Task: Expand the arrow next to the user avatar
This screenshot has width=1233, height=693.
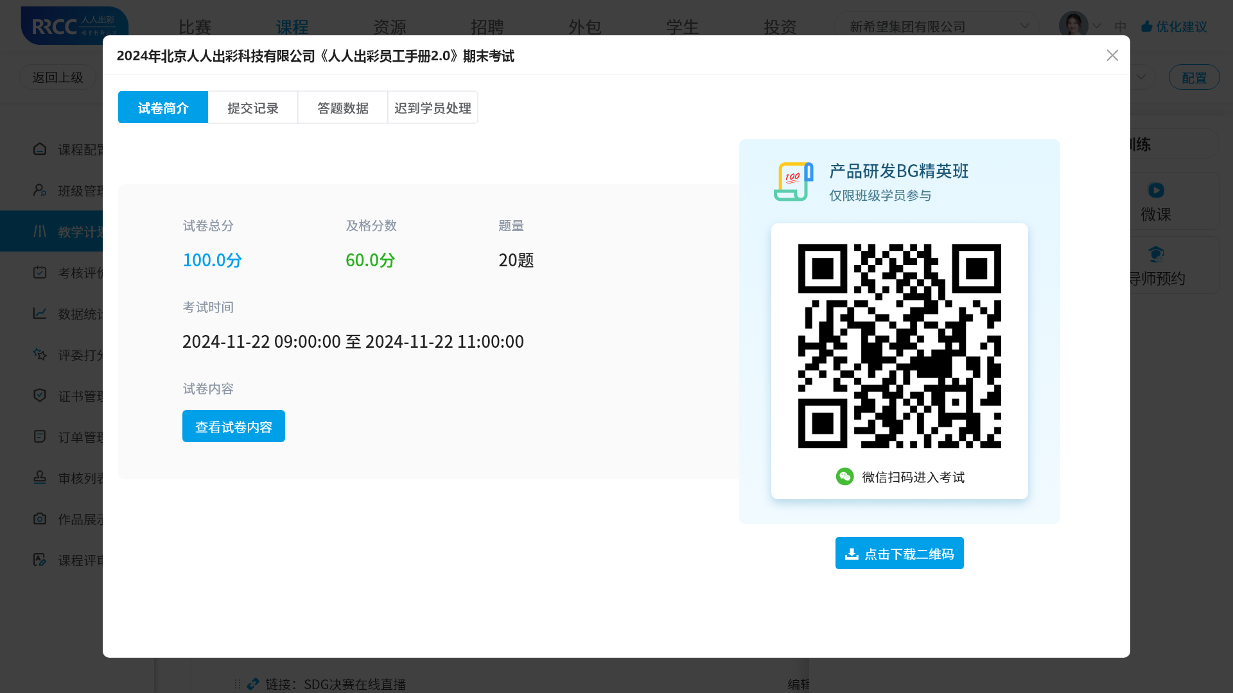Action: pyautogui.click(x=1097, y=26)
